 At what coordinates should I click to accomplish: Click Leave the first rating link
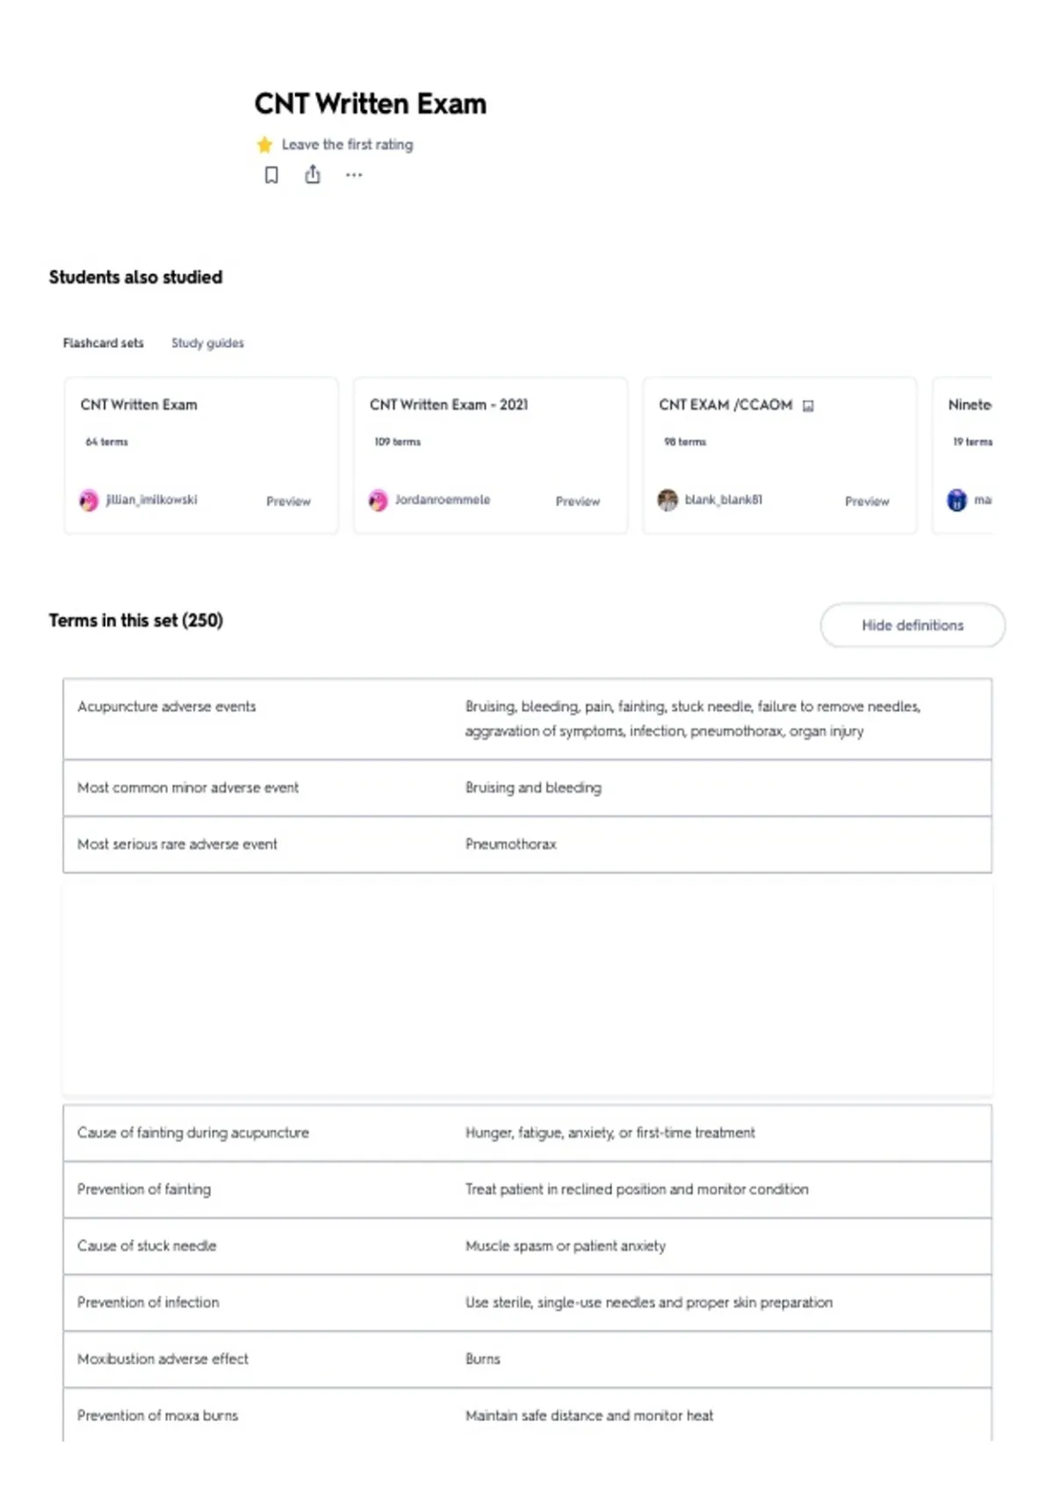pyautogui.click(x=347, y=144)
